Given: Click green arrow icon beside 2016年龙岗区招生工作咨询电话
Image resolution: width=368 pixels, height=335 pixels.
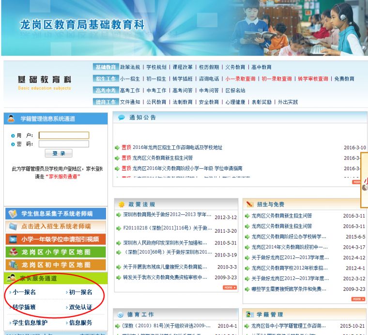Looking at the screenshot, I should [117, 148].
